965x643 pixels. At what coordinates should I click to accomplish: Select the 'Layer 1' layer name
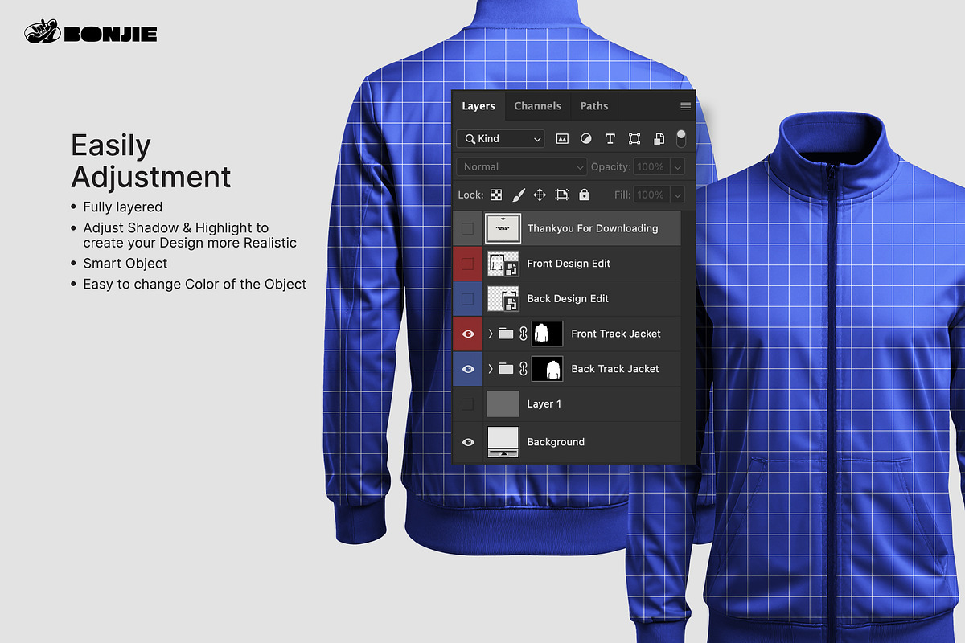(544, 403)
